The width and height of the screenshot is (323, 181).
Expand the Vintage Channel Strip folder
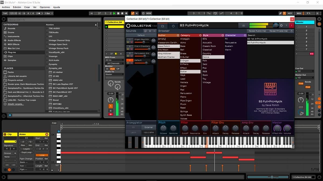click(47, 40)
